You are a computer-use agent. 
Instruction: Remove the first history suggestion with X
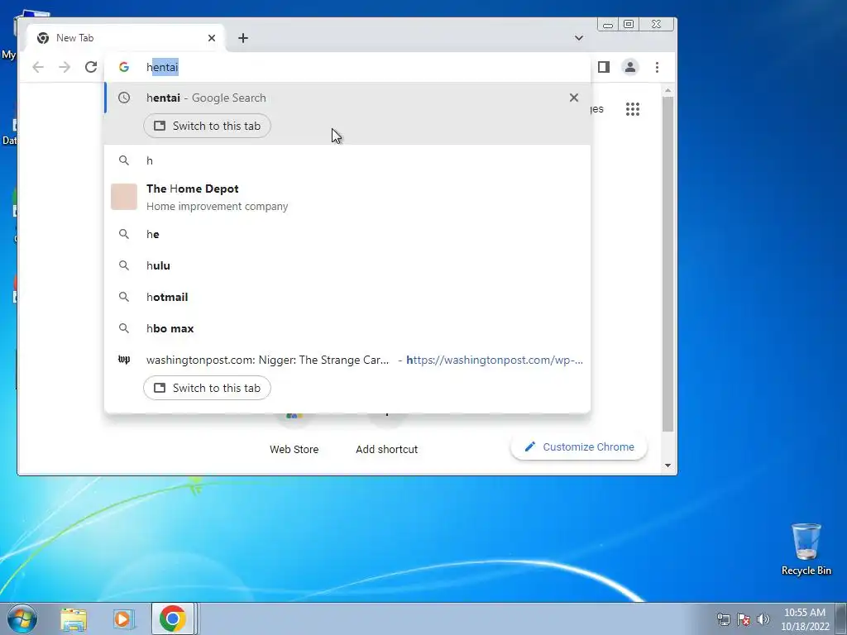[574, 98]
